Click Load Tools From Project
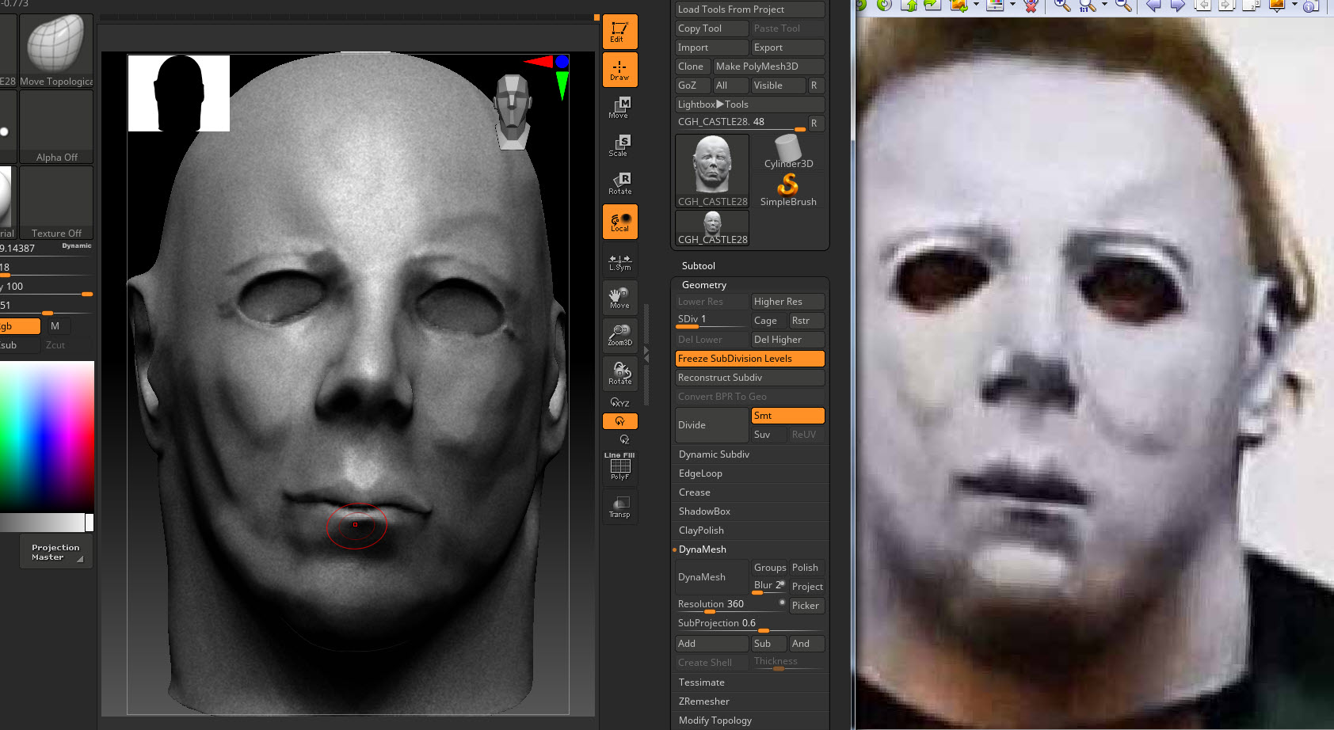 [x=749, y=10]
